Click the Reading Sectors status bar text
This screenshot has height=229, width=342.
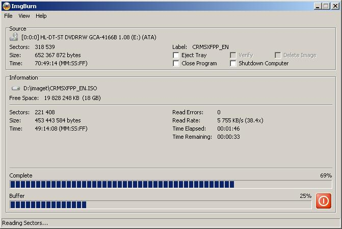(x=25, y=223)
